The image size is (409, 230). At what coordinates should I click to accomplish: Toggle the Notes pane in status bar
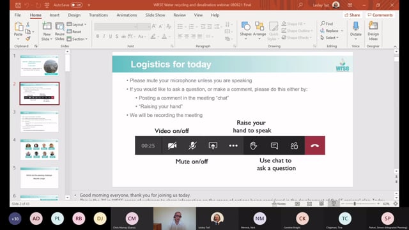point(279,204)
